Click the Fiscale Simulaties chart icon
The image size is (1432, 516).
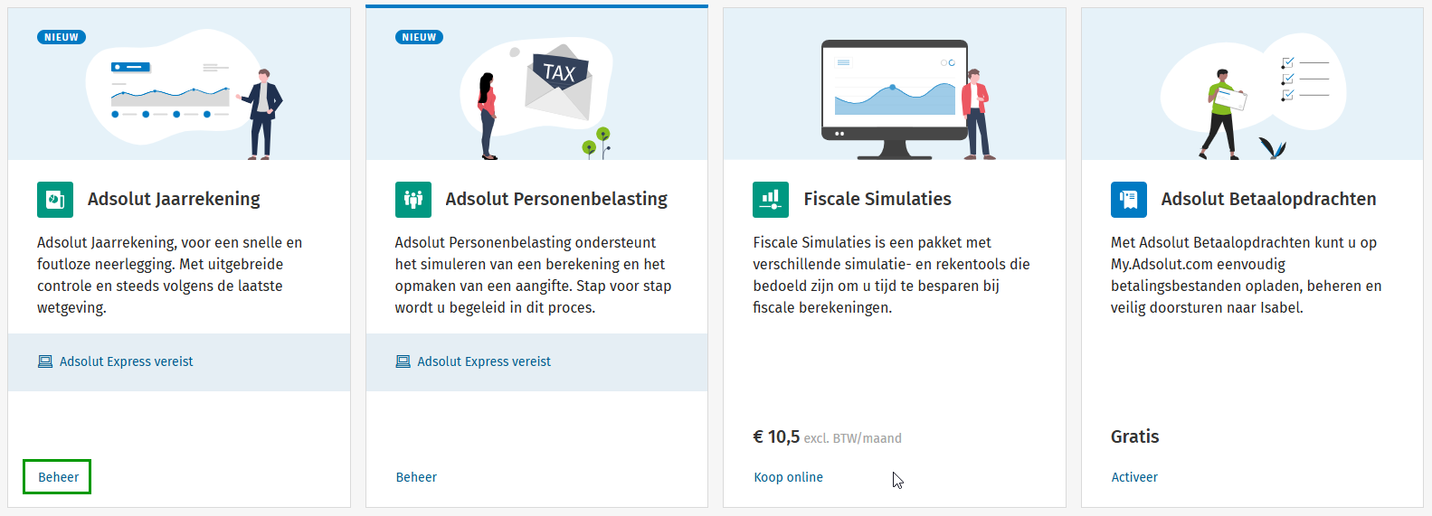coord(771,200)
